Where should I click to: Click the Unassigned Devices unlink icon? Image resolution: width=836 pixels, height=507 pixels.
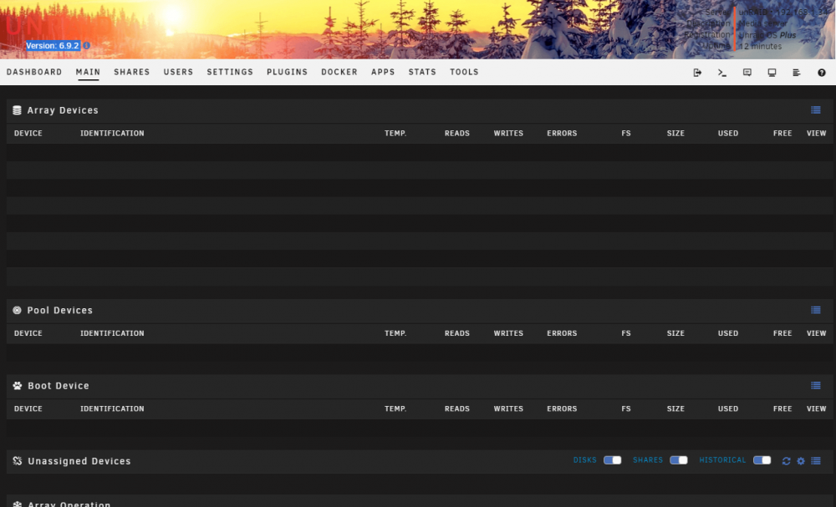[x=17, y=461]
